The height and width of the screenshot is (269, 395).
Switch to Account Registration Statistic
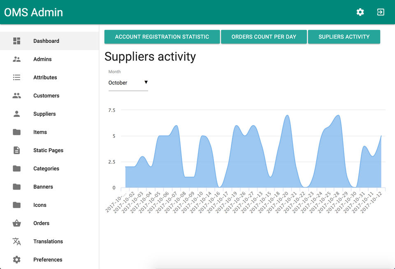pos(162,37)
